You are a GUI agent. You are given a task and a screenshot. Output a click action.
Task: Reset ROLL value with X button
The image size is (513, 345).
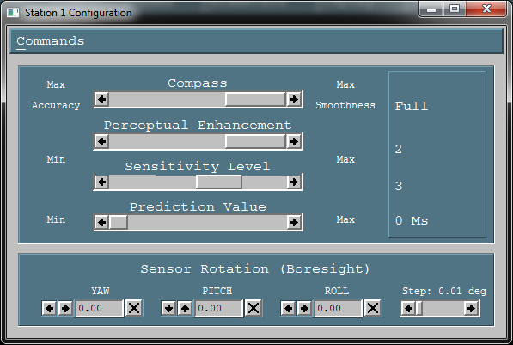click(x=373, y=308)
